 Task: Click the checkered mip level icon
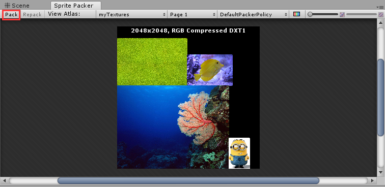pos(342,15)
